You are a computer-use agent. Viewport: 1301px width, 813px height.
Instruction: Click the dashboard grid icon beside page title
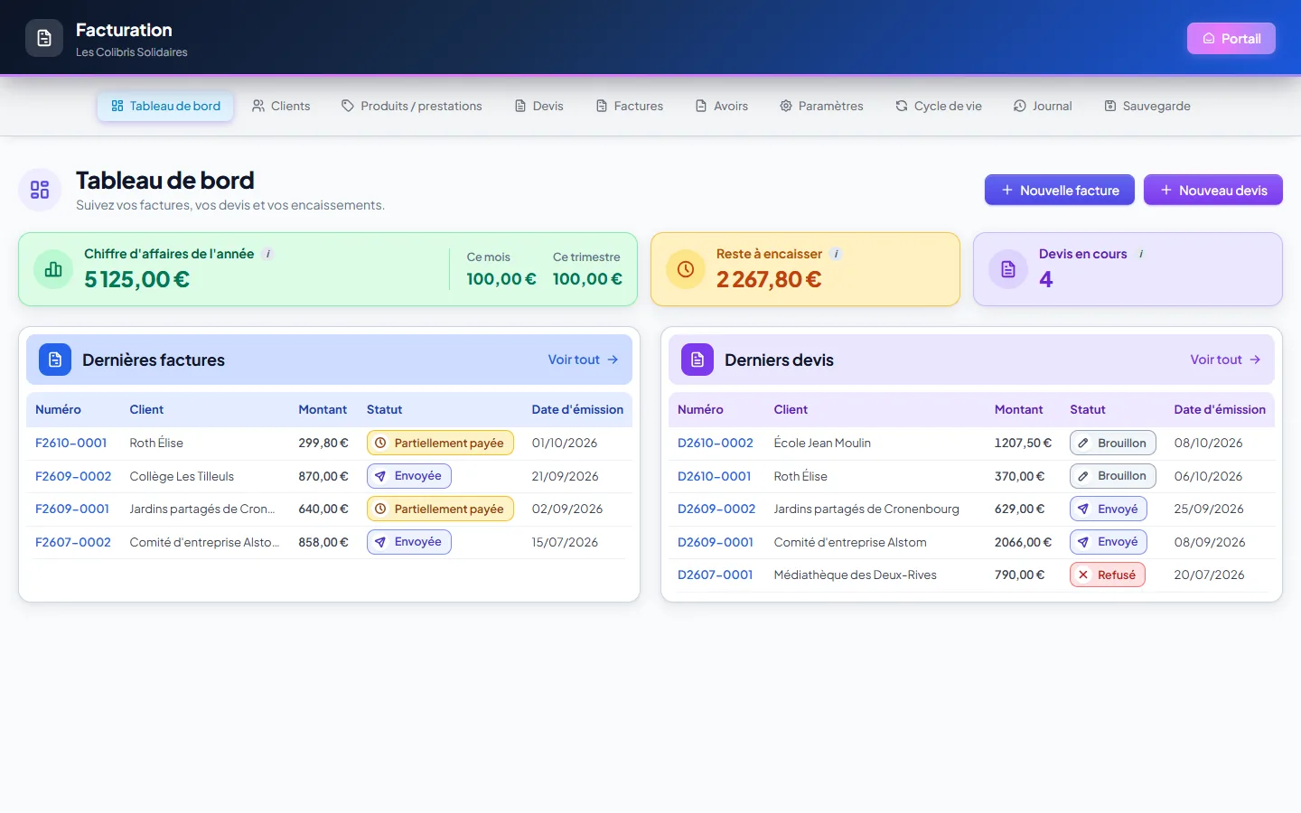40,190
